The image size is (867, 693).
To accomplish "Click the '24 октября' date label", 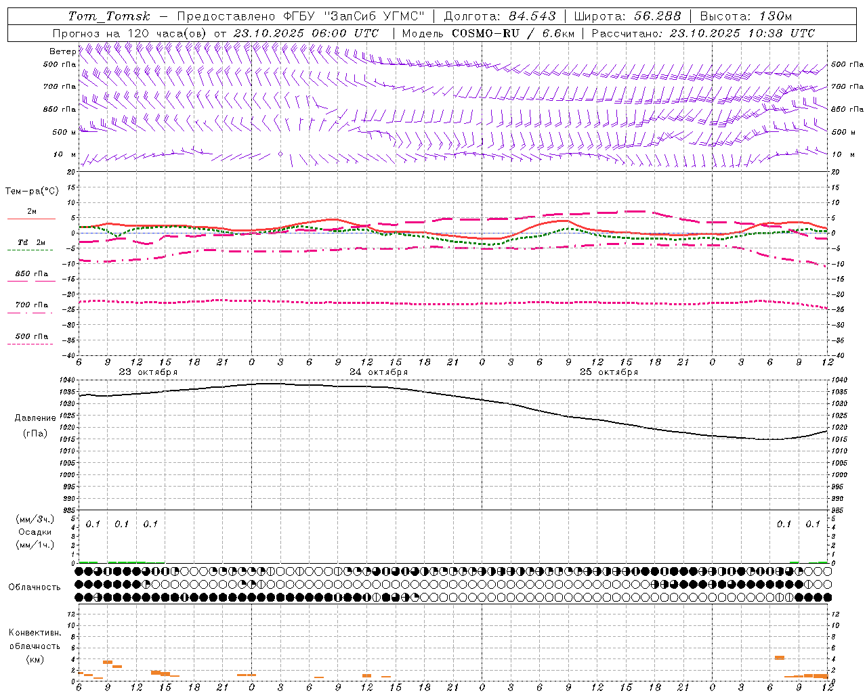I will (379, 372).
